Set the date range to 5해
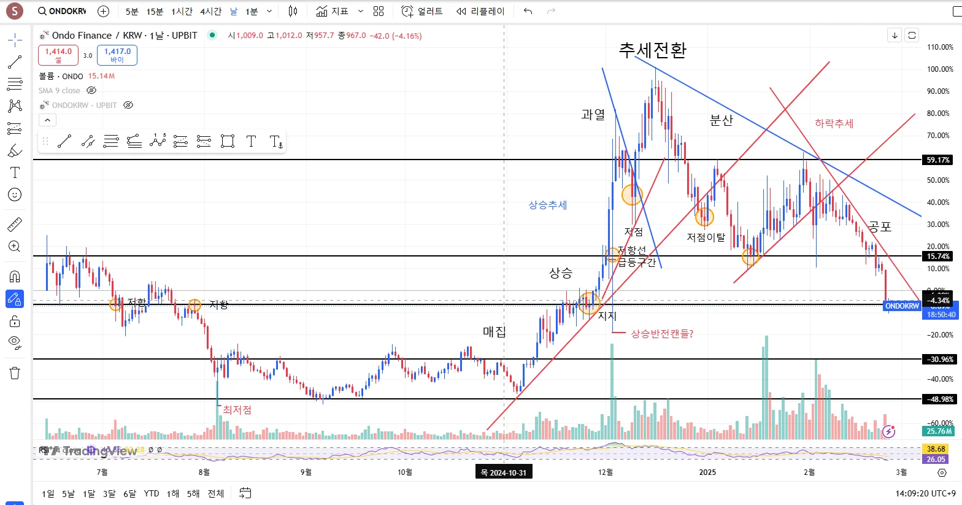 coord(193,493)
